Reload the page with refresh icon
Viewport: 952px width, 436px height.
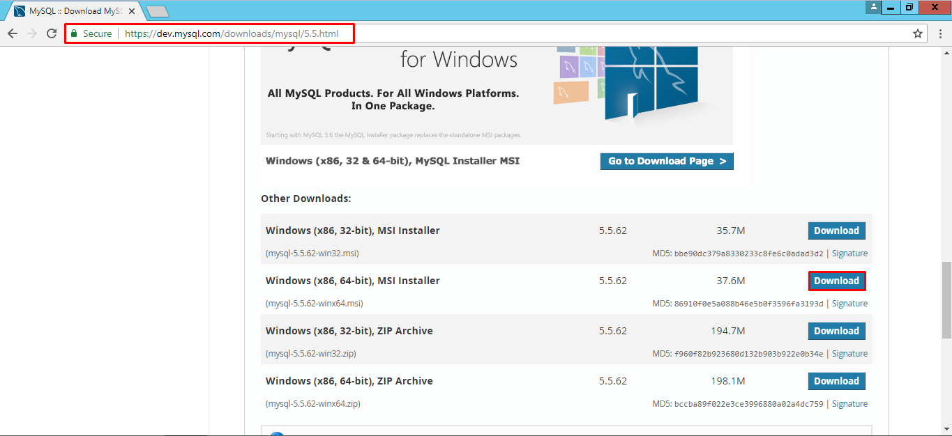click(x=52, y=33)
